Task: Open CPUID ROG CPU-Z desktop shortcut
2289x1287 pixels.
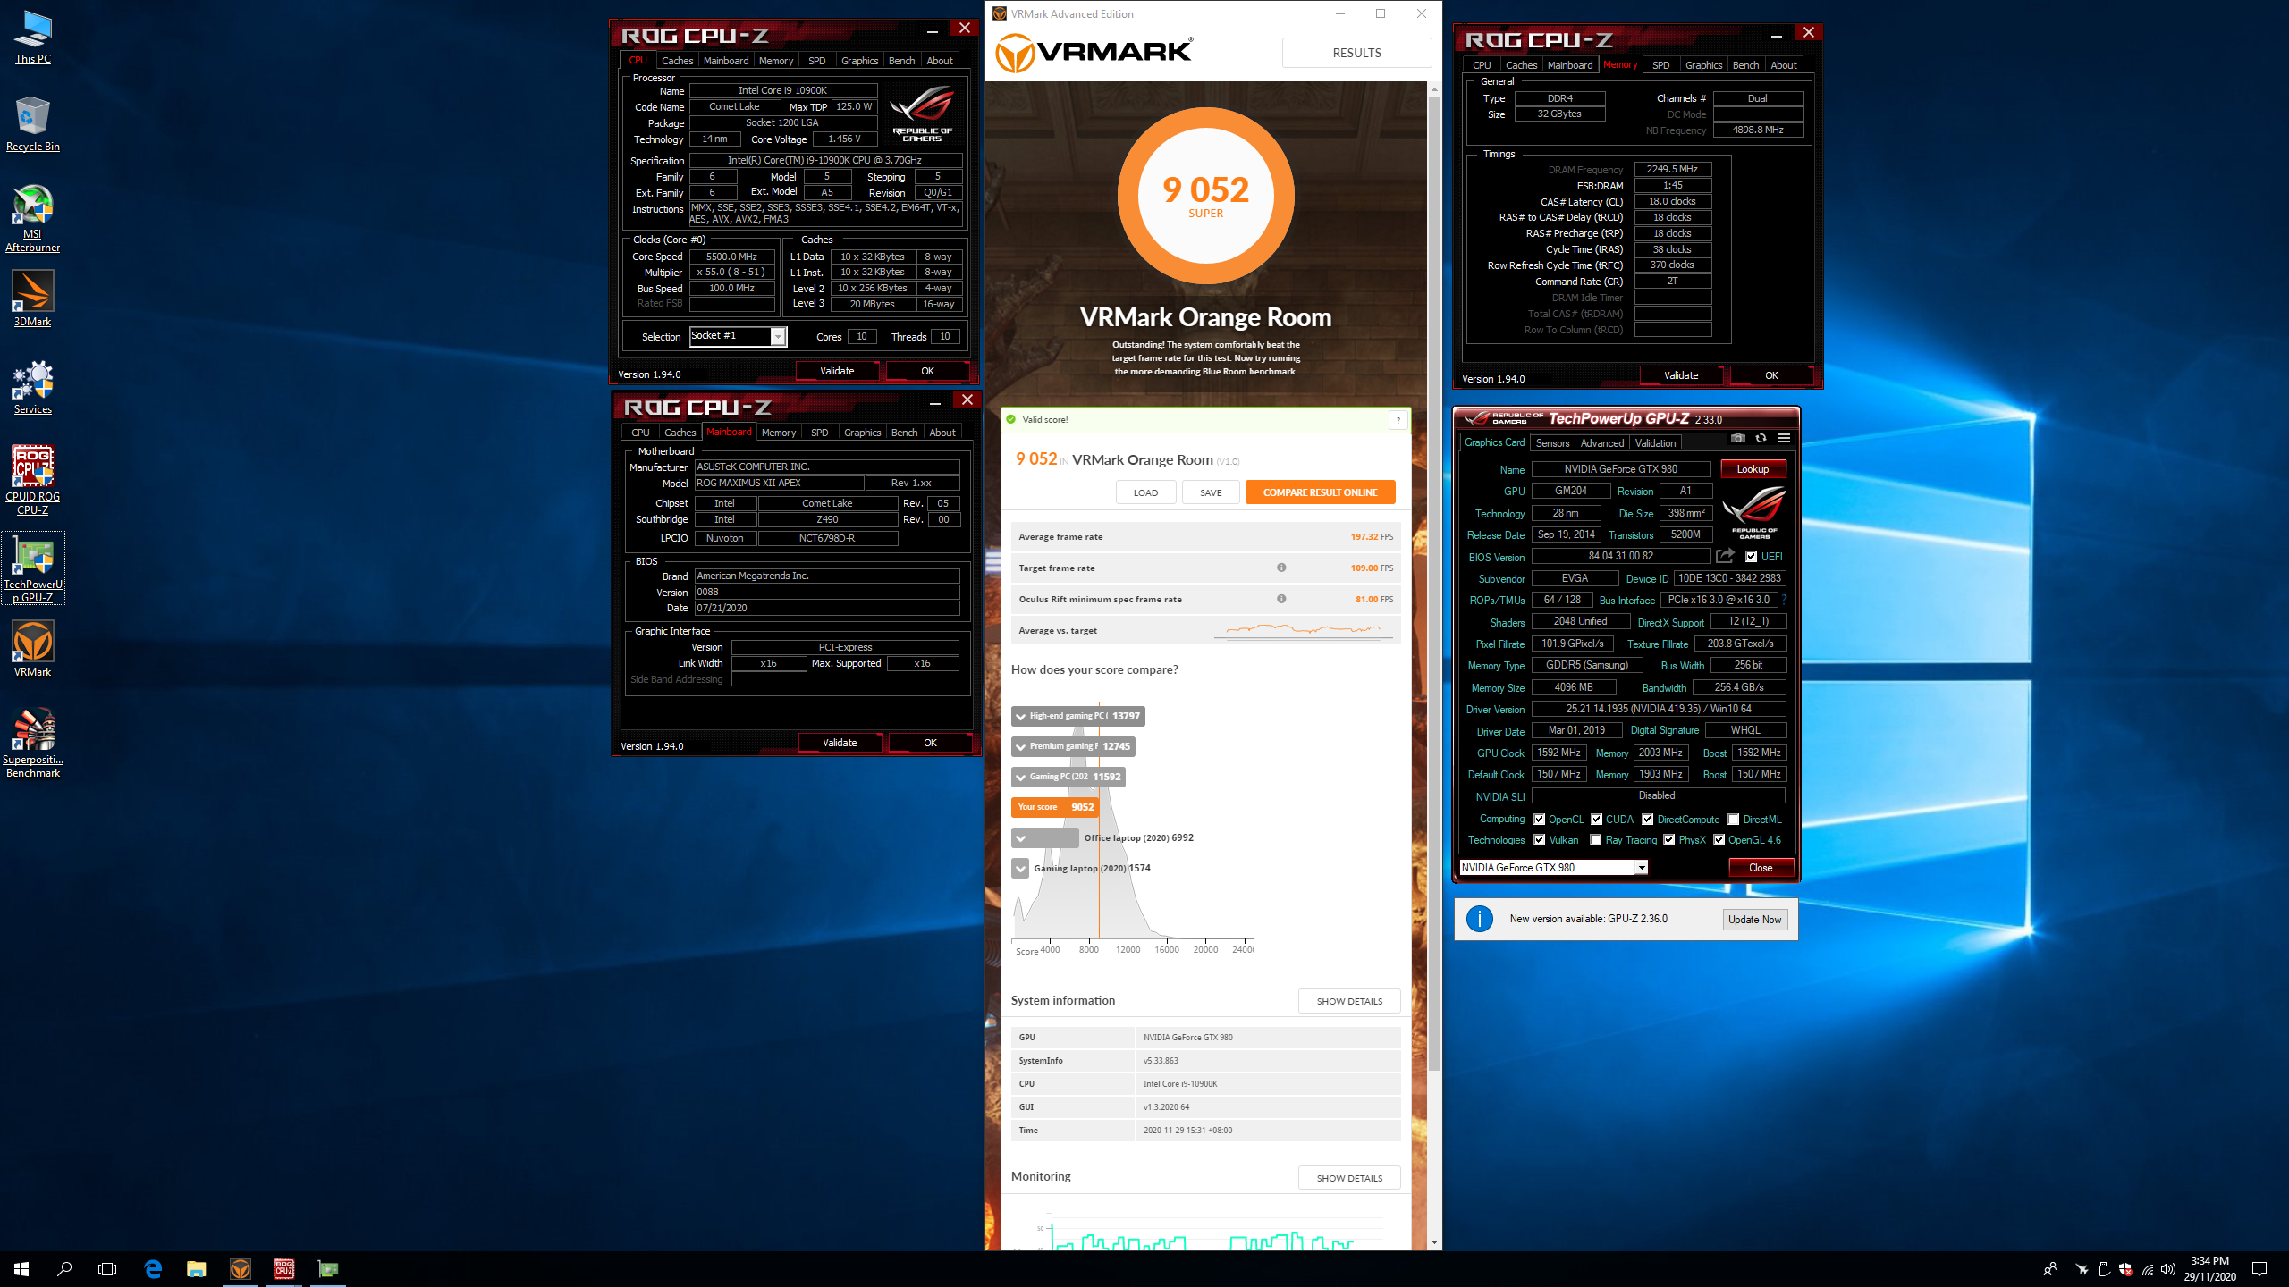Action: click(33, 481)
